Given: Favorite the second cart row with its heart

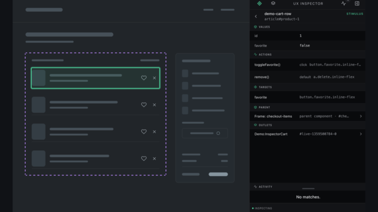Looking at the screenshot, I should (x=144, y=105).
